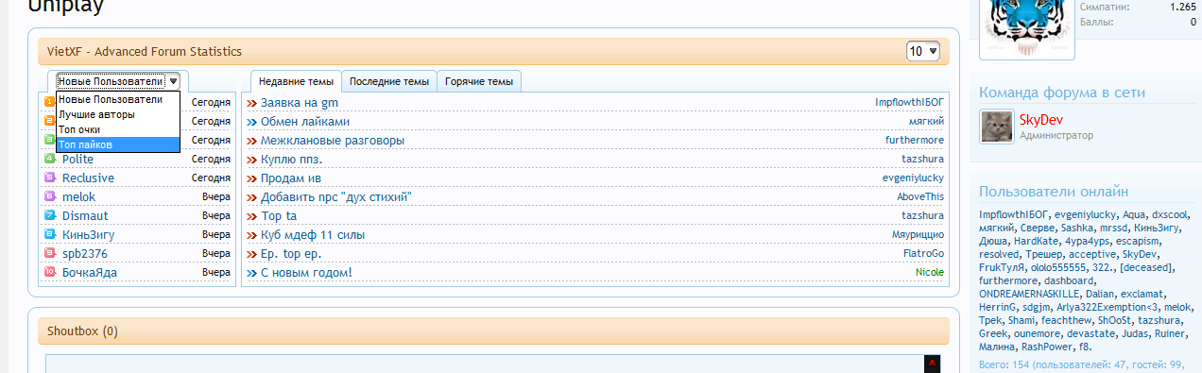The width and height of the screenshot is (1202, 373).
Task: Switch to Последние темы tab
Action: pos(389,81)
